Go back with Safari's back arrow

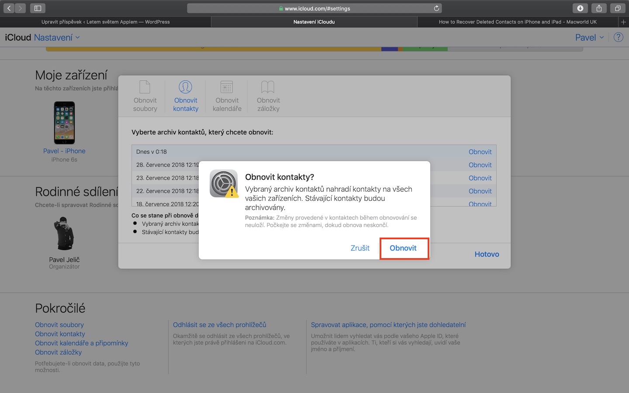coord(9,8)
